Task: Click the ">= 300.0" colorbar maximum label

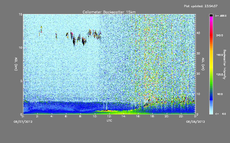Action: point(221,16)
